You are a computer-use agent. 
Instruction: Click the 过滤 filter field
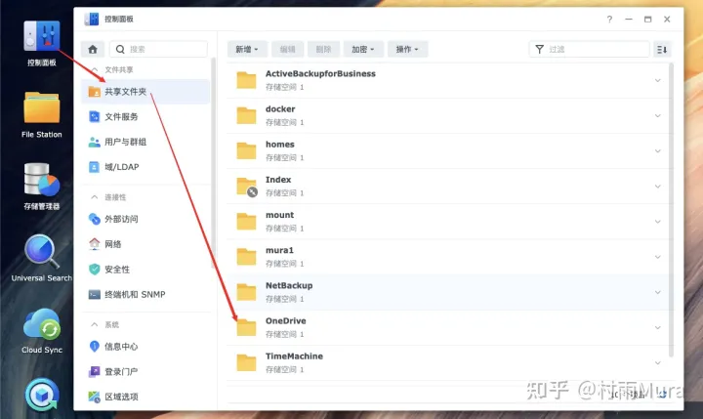tap(589, 50)
